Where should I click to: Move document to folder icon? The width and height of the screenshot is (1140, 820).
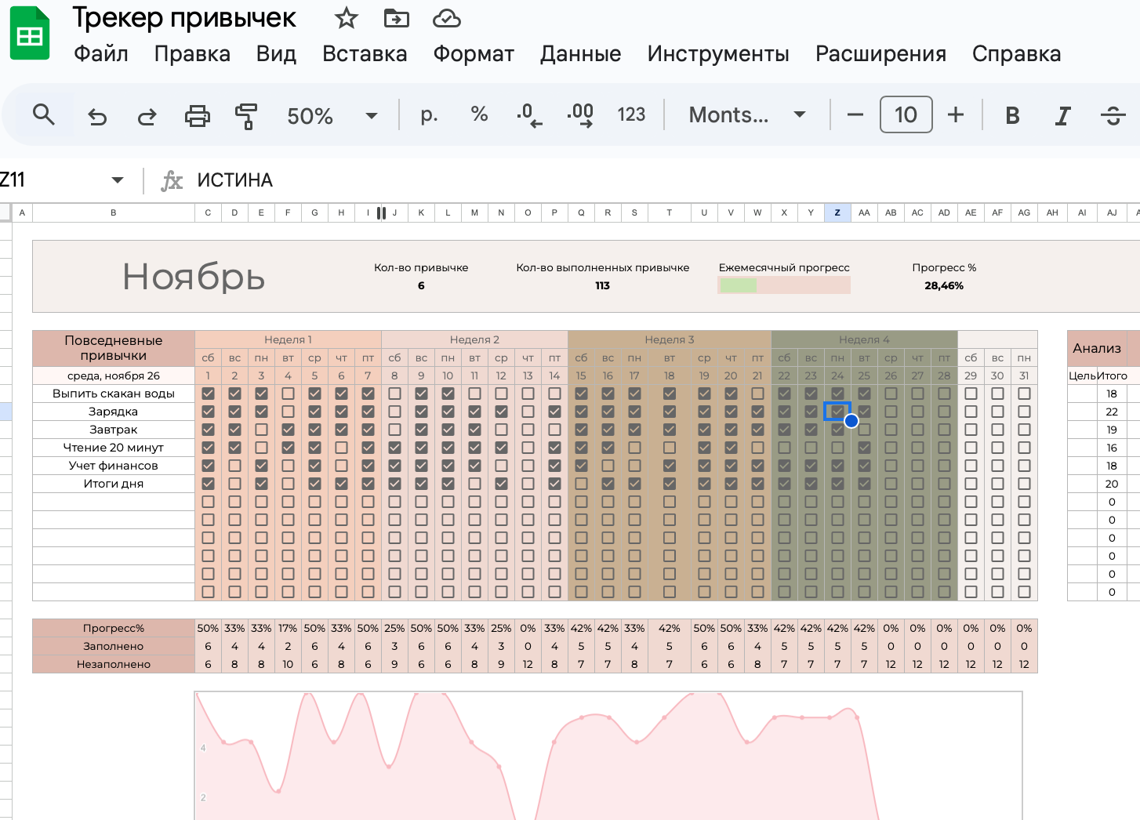[396, 18]
